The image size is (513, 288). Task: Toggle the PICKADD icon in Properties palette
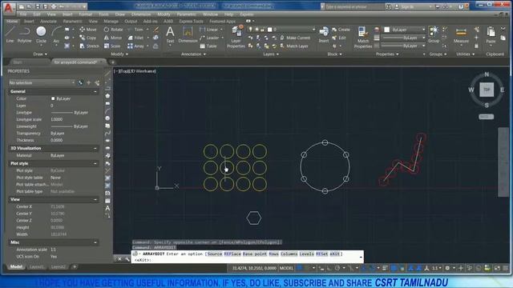tap(80, 83)
